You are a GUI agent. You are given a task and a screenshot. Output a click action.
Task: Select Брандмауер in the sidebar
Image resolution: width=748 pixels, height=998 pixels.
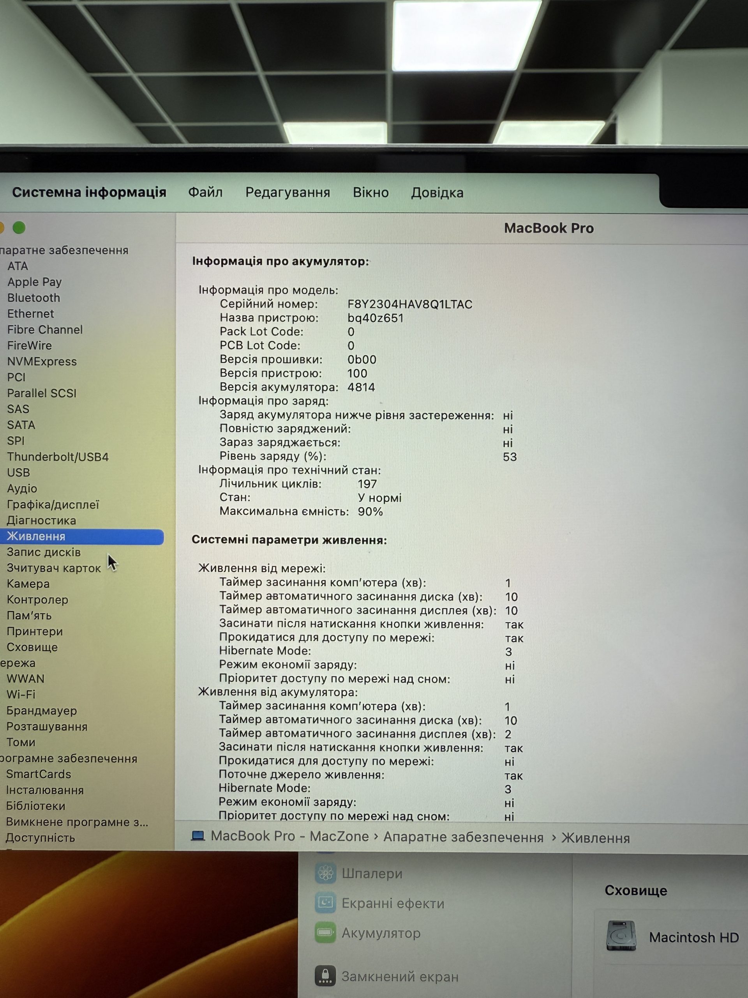(41, 711)
